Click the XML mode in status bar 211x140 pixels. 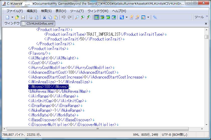(136, 135)
